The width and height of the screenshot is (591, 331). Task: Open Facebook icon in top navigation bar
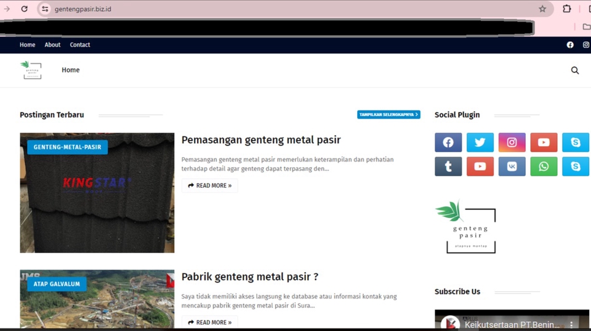pos(570,45)
